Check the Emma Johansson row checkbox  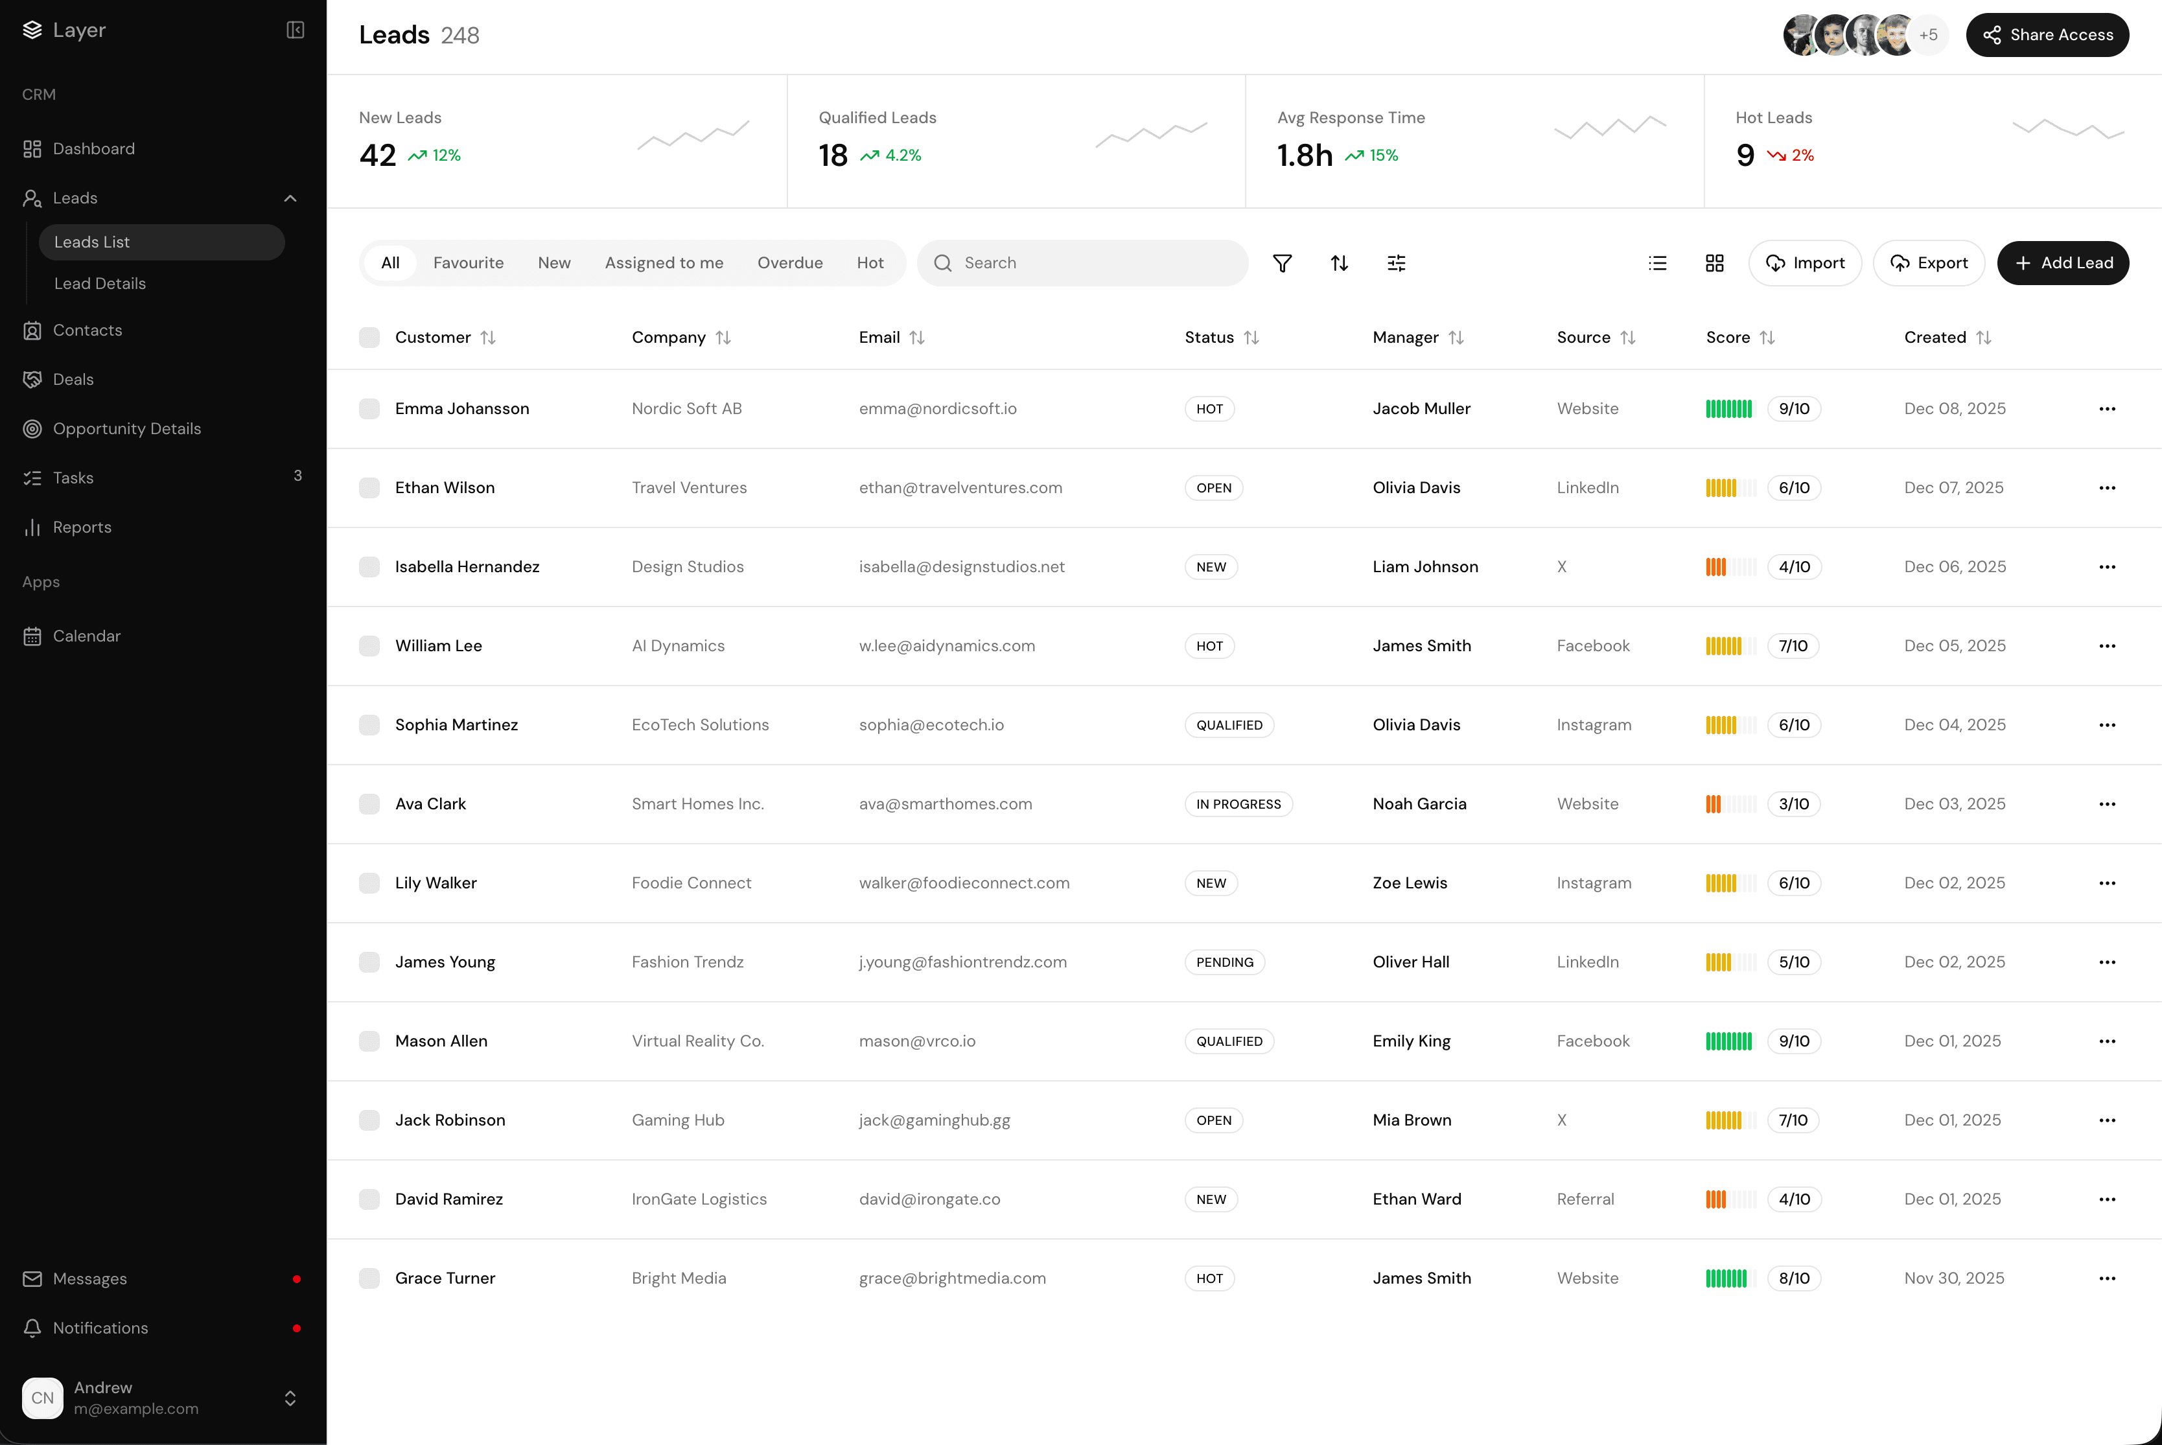coord(369,409)
